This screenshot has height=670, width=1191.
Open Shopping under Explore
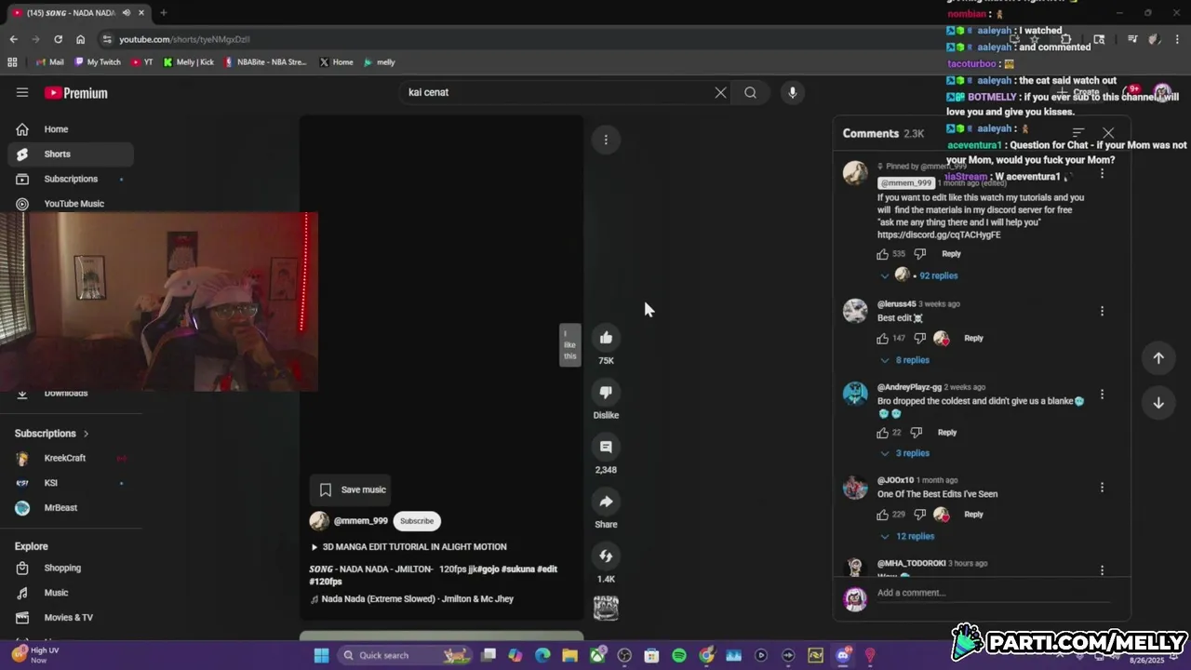[71, 568]
